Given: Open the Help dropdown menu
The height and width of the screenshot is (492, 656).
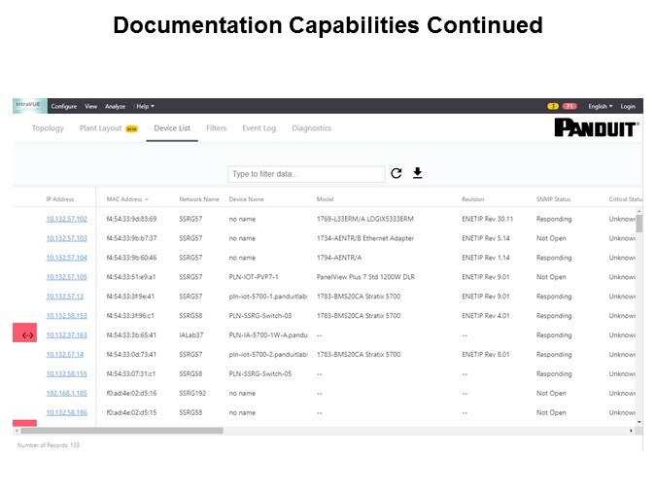Looking at the screenshot, I should (145, 106).
